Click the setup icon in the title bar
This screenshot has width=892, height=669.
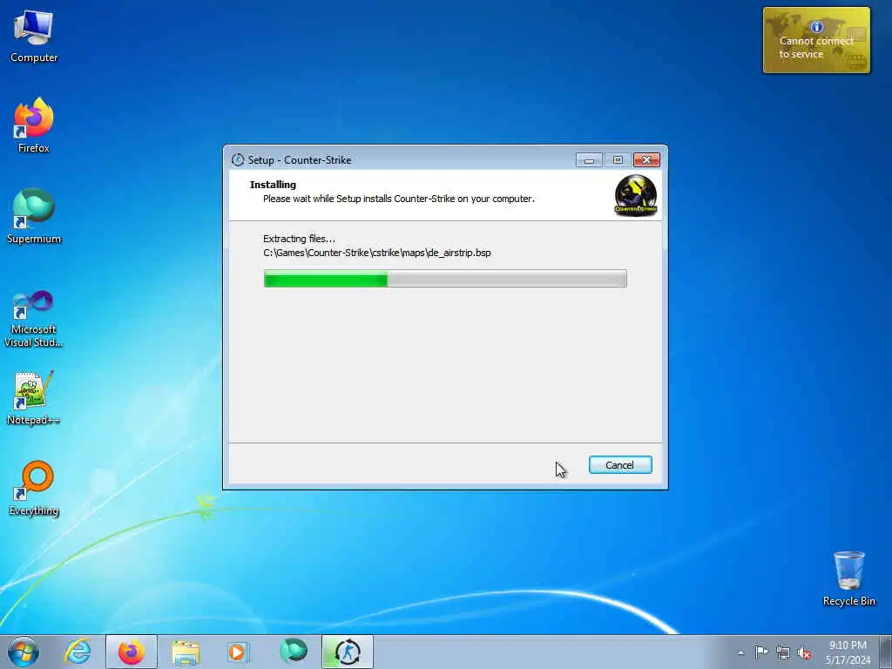(x=238, y=160)
